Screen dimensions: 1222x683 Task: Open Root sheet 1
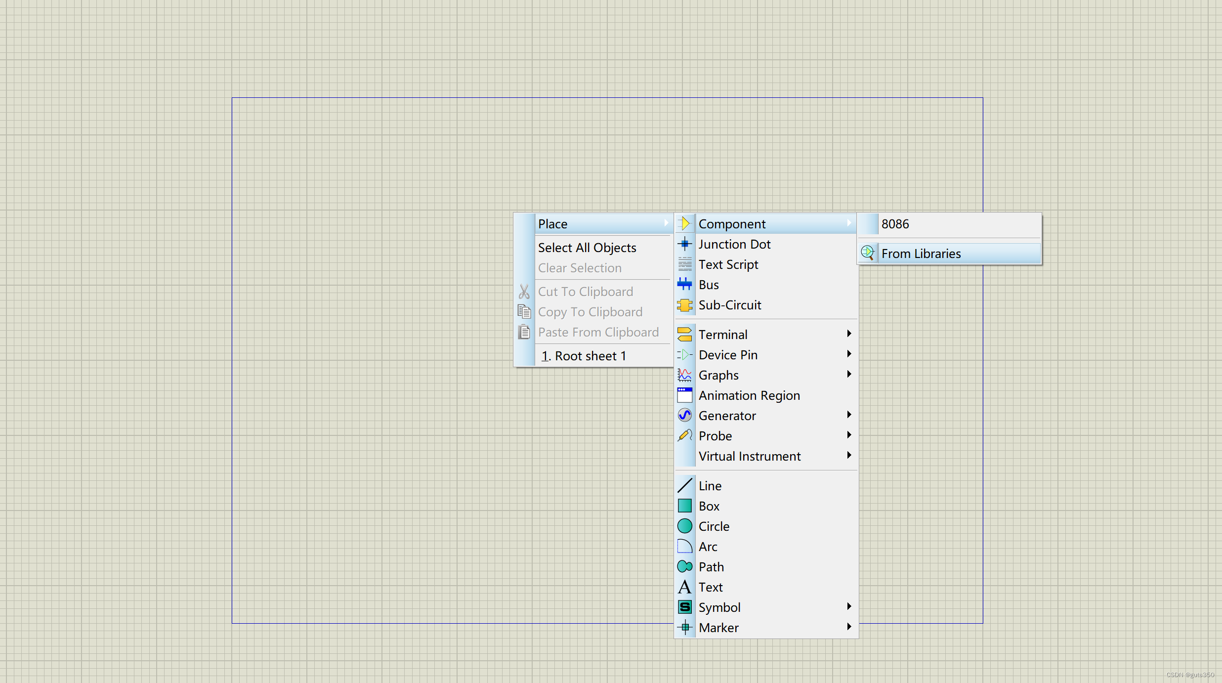pos(584,356)
